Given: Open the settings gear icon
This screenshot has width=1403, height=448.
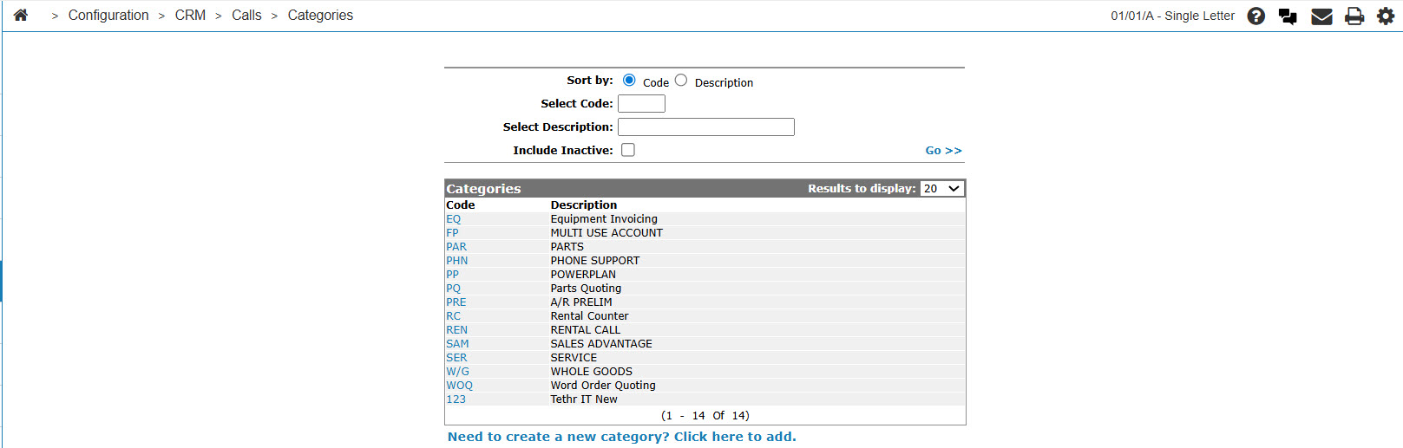Looking at the screenshot, I should 1386,16.
